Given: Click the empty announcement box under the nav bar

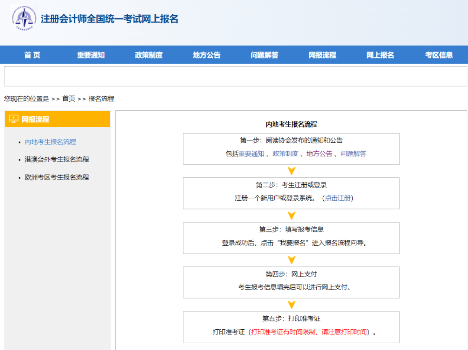Looking at the screenshot, I should click(235, 76).
